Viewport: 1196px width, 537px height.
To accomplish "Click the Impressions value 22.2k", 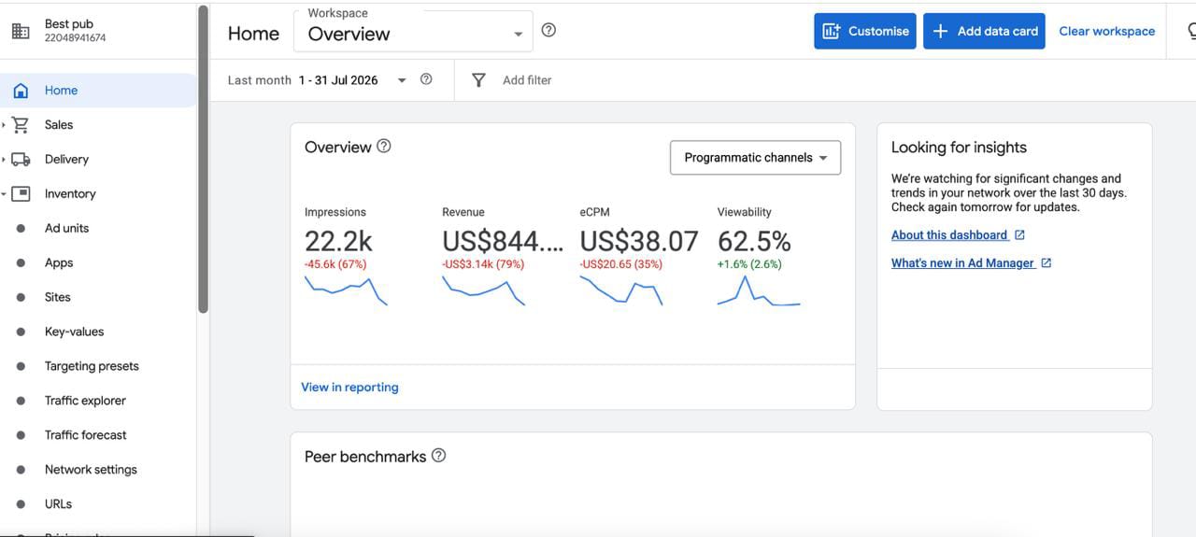I will tap(338, 241).
